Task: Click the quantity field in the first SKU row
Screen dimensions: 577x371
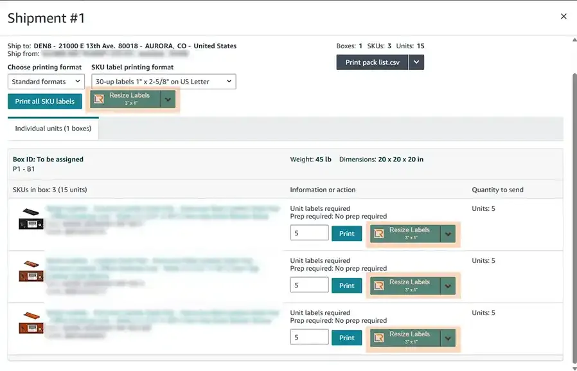Action: pos(309,233)
